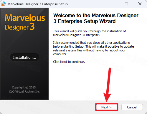Click the Next > button
The width and height of the screenshot is (147, 114).
pos(107,107)
